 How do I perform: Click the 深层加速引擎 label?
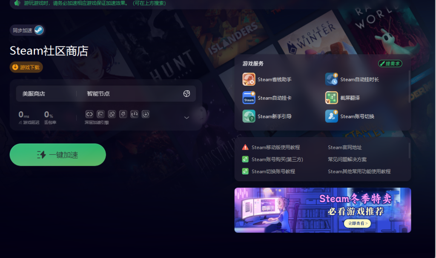coord(97,122)
